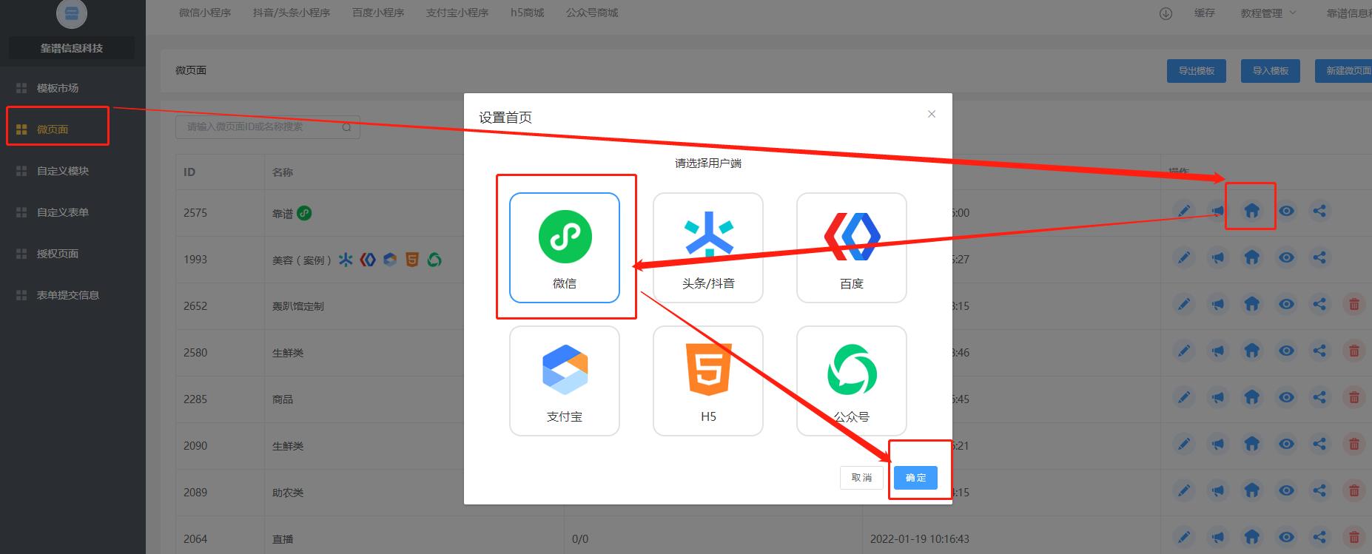Delete page 2580 生鲜类
1372x554 pixels.
pyautogui.click(x=1354, y=351)
